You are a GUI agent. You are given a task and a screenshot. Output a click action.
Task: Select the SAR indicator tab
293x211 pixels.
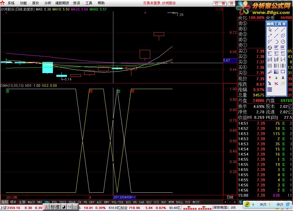pyautogui.click(x=141, y=202)
